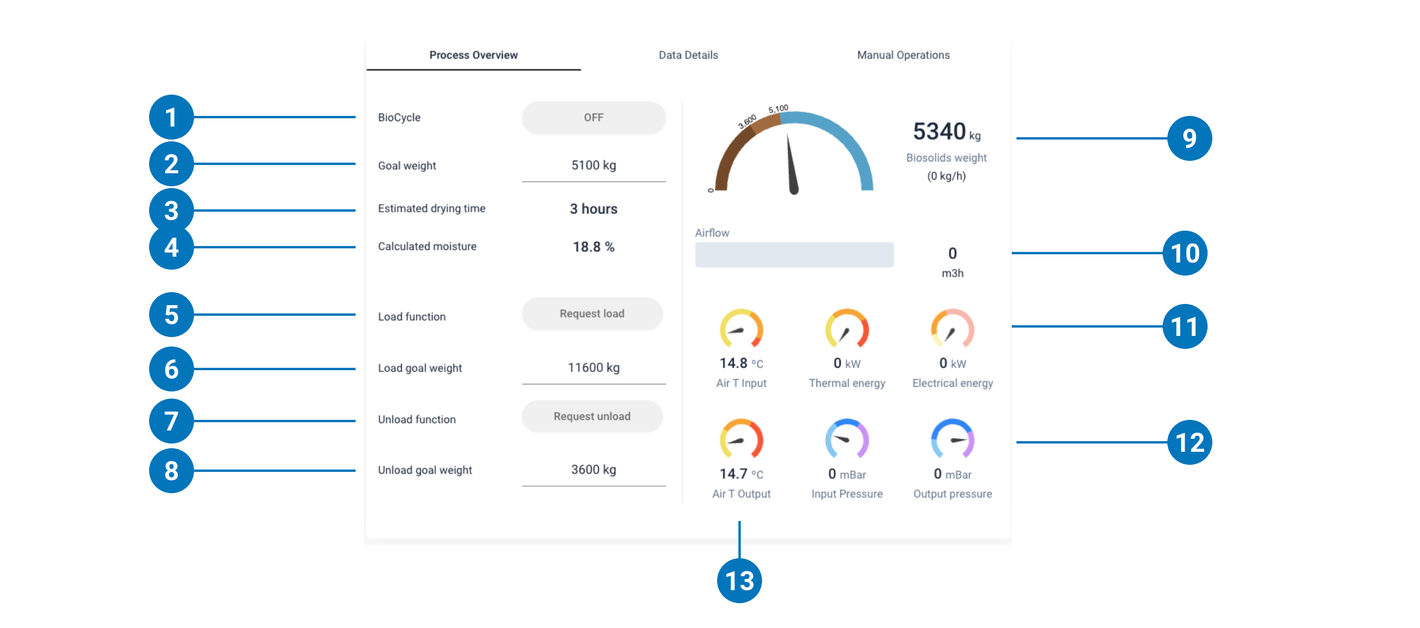
Task: Click the Air T Input gauge icon
Action: [741, 328]
